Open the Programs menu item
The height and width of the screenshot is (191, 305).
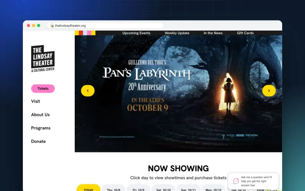click(x=41, y=128)
